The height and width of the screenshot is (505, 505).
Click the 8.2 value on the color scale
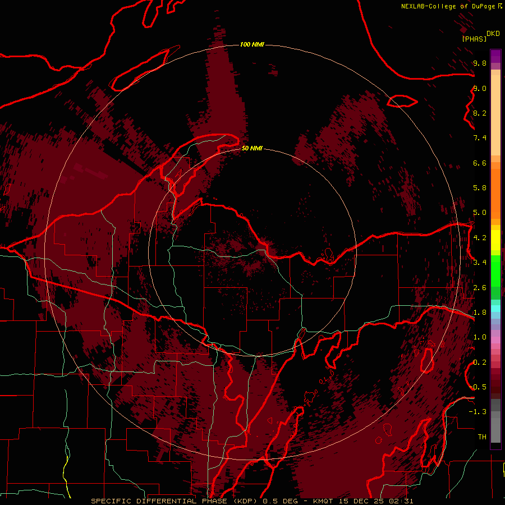click(480, 113)
